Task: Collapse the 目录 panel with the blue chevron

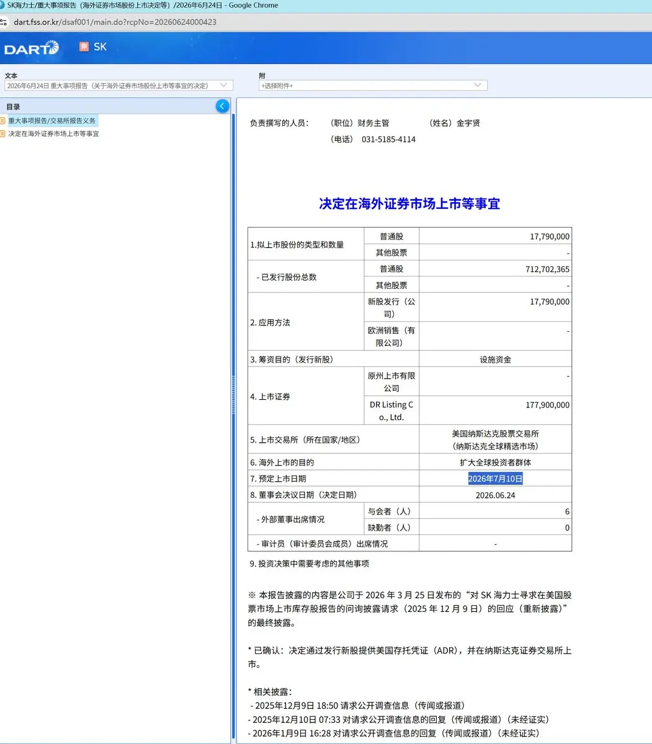Action: point(222,106)
